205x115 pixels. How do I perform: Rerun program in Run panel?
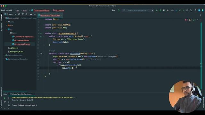coord(5,98)
